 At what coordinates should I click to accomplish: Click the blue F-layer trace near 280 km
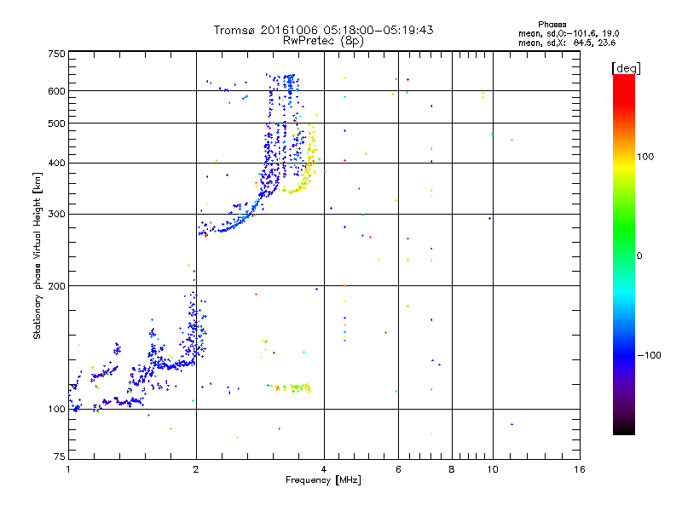[230, 224]
